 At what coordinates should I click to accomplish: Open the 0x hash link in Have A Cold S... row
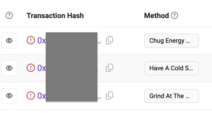(x=42, y=68)
